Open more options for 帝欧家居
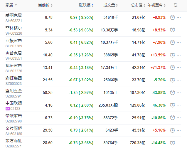Screen dimensions: 187x148 pos(179,117)
